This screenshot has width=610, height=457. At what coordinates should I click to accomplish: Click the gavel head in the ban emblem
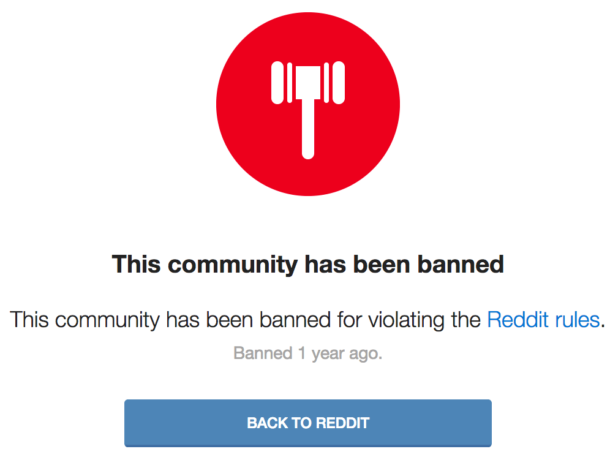[x=307, y=83]
